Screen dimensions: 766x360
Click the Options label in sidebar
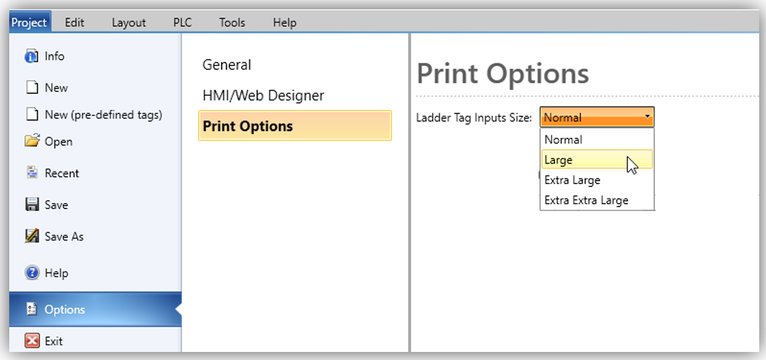[65, 309]
